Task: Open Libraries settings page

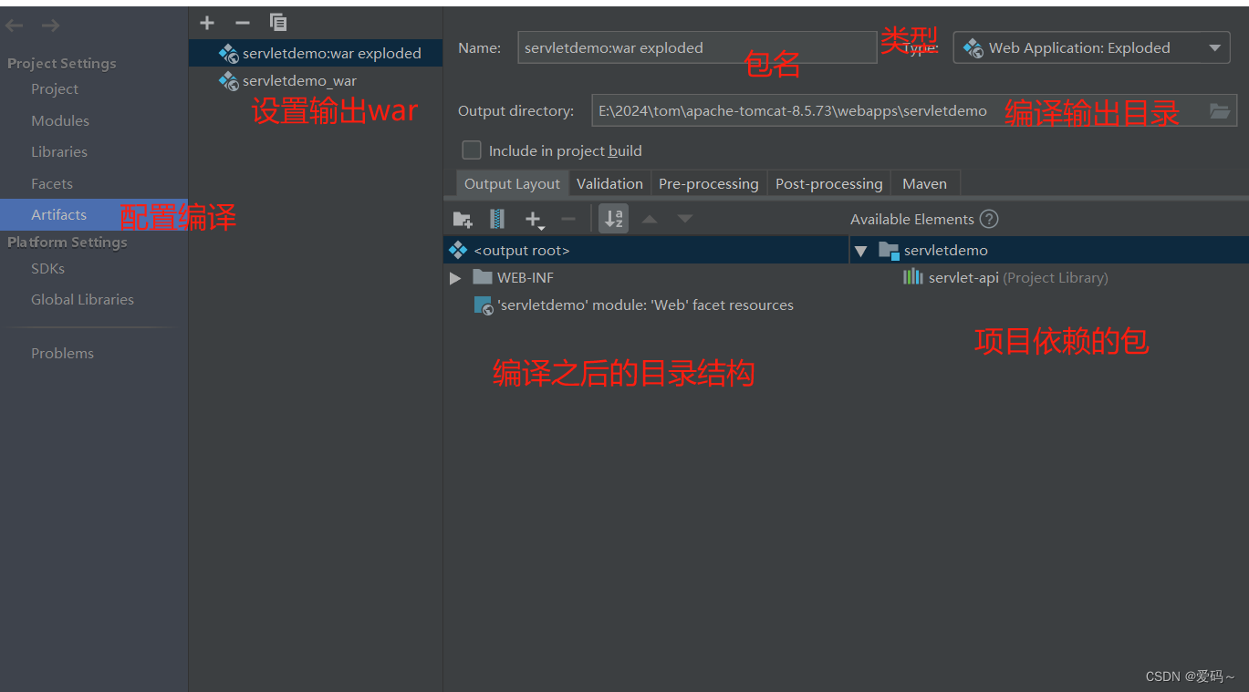Action: [59, 151]
